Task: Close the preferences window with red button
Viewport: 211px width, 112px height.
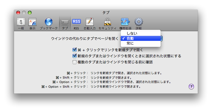Action: [x=18, y=13]
